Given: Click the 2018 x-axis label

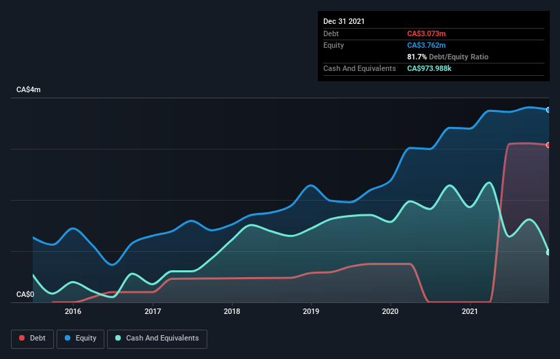Looking at the screenshot, I should click(232, 311).
